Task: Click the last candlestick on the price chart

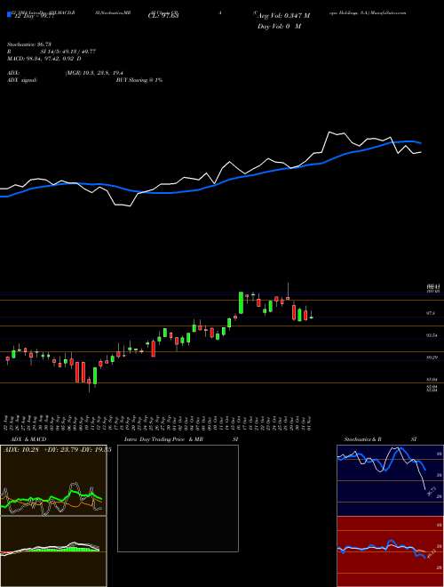Action: click(x=312, y=316)
